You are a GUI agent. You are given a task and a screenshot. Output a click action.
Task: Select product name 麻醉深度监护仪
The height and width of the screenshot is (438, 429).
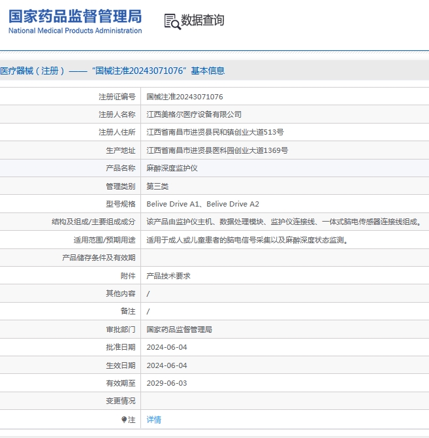[x=172, y=168]
